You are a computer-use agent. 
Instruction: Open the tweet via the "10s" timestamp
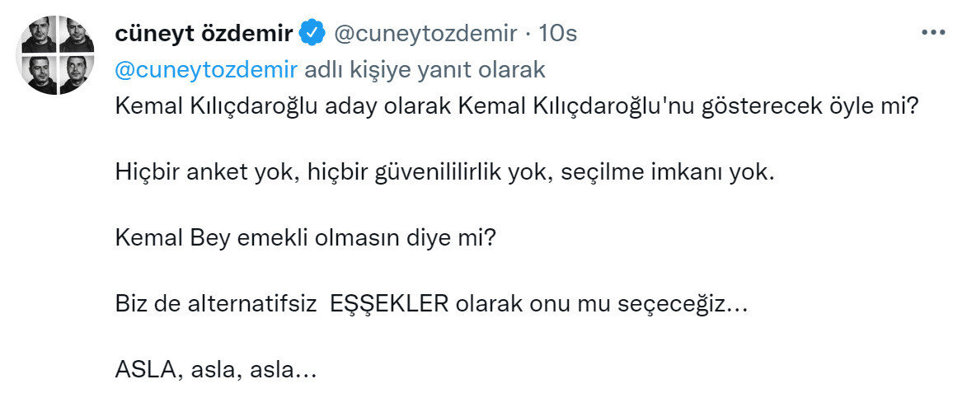click(557, 34)
